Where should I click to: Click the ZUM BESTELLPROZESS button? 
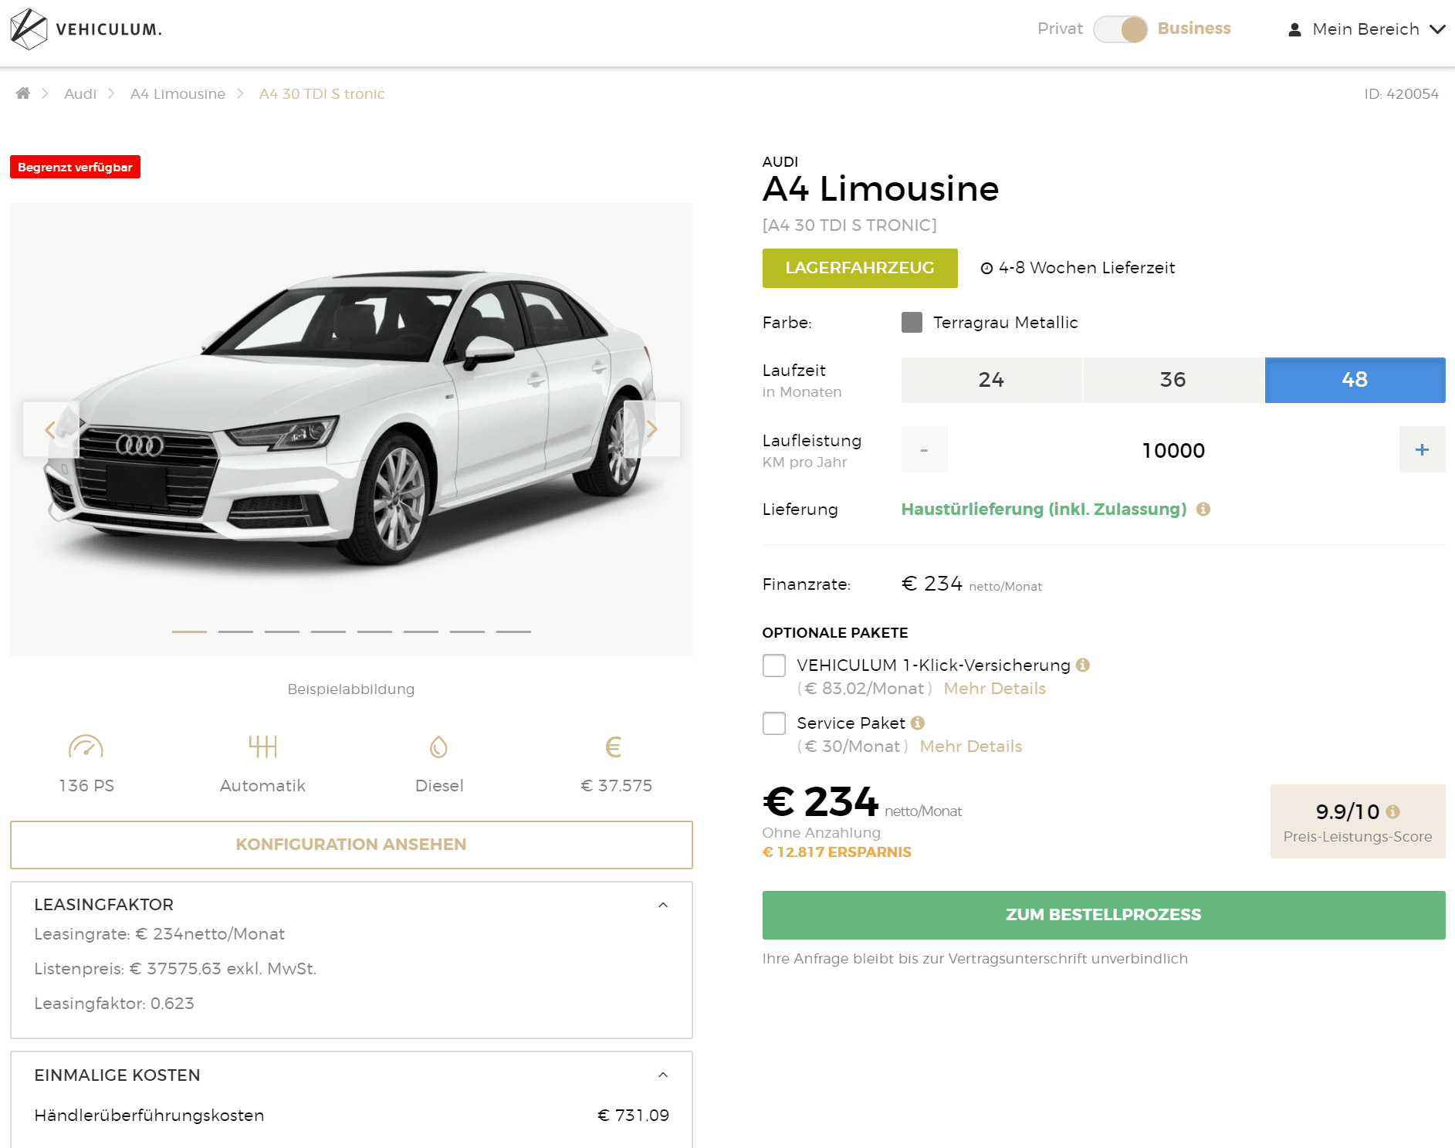(1104, 915)
